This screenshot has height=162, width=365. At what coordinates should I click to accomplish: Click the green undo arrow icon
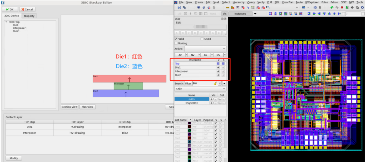[x=332, y=7]
